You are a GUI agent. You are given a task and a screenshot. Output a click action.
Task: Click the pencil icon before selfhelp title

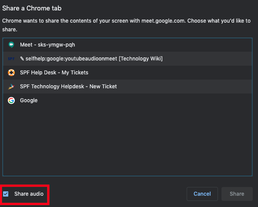click(x=22, y=59)
